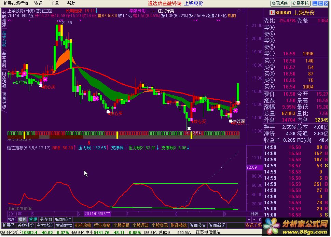Open the 预测评级 sidebar tab
This screenshot has height=237, width=331.
tap(4, 100)
